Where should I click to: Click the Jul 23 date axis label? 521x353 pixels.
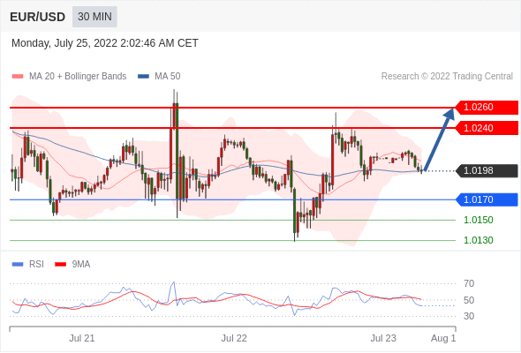point(383,338)
